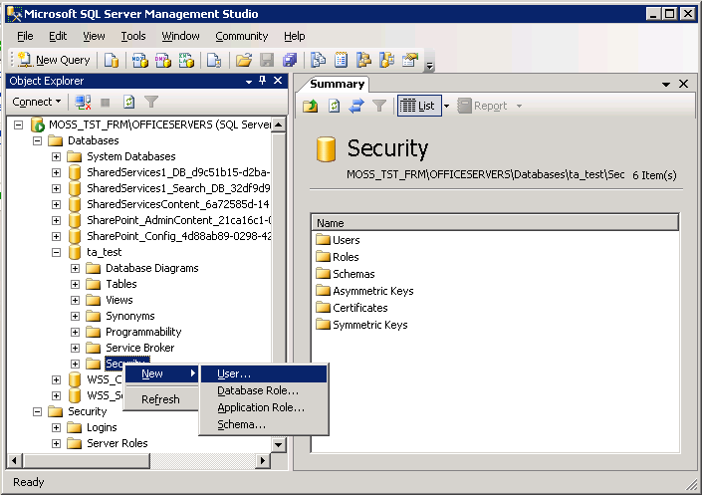Click the Template Explorer toolbar icon

(x=386, y=60)
